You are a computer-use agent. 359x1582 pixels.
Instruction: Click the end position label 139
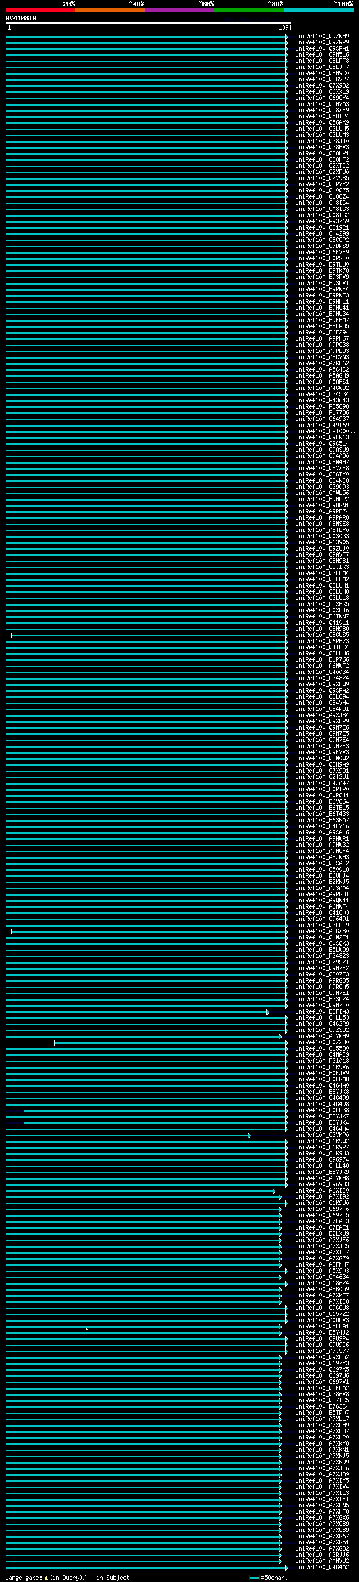283,28
